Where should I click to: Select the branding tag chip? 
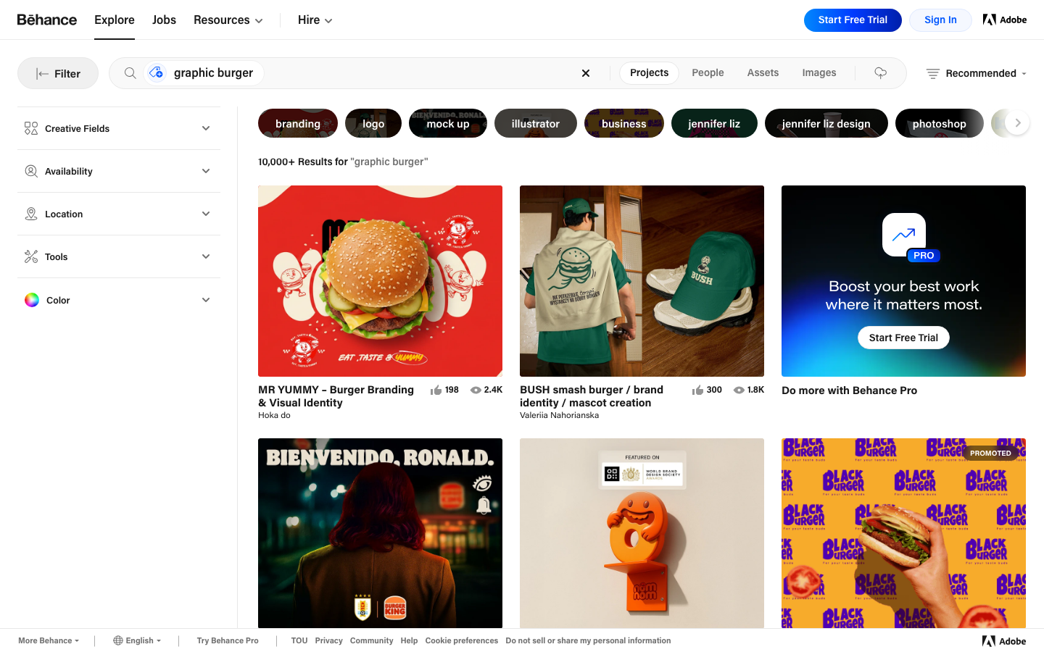pyautogui.click(x=298, y=123)
